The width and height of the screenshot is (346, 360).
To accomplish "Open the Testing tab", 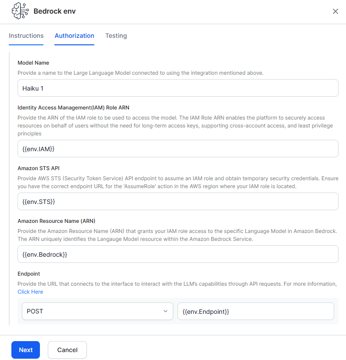I will click(x=116, y=36).
